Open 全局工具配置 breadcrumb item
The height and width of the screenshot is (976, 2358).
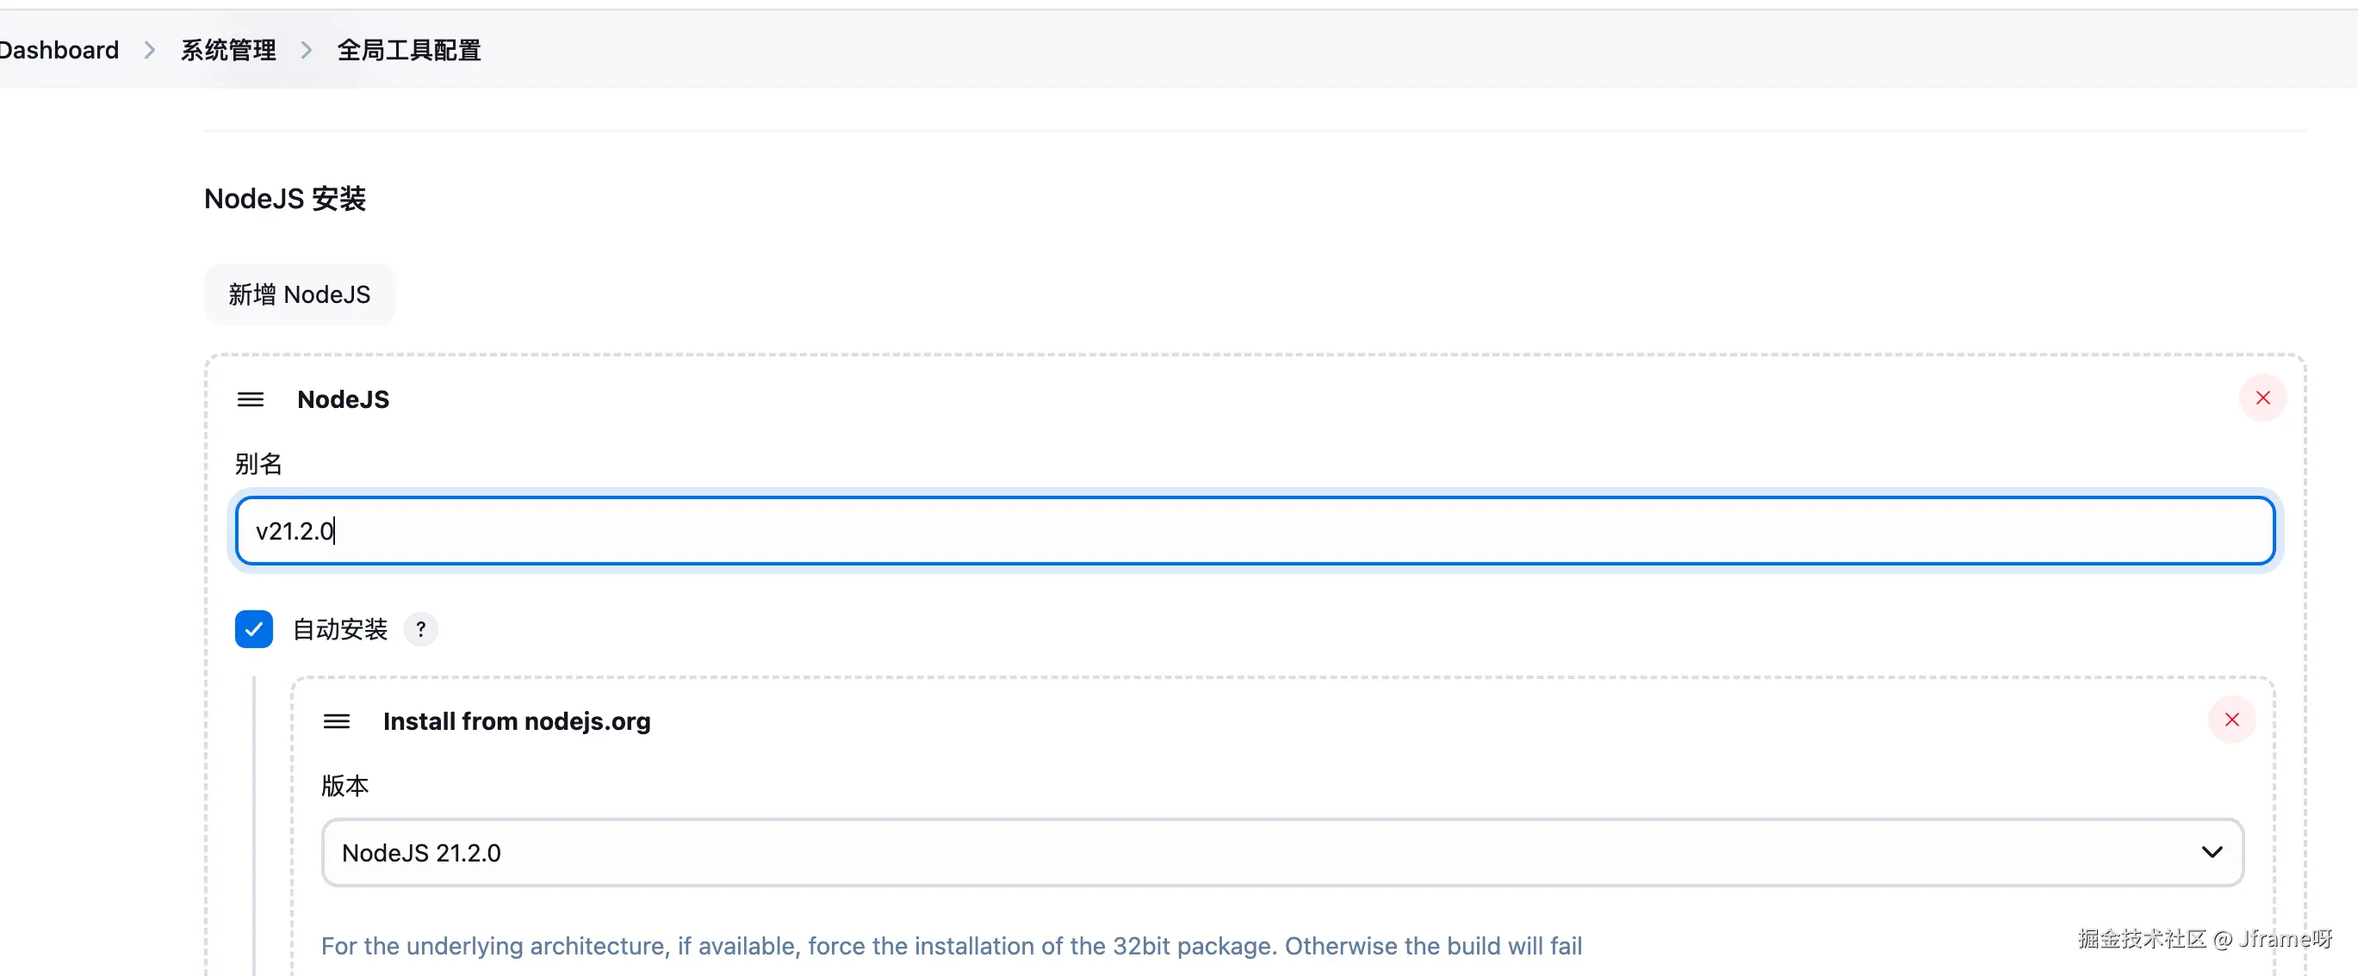(408, 50)
